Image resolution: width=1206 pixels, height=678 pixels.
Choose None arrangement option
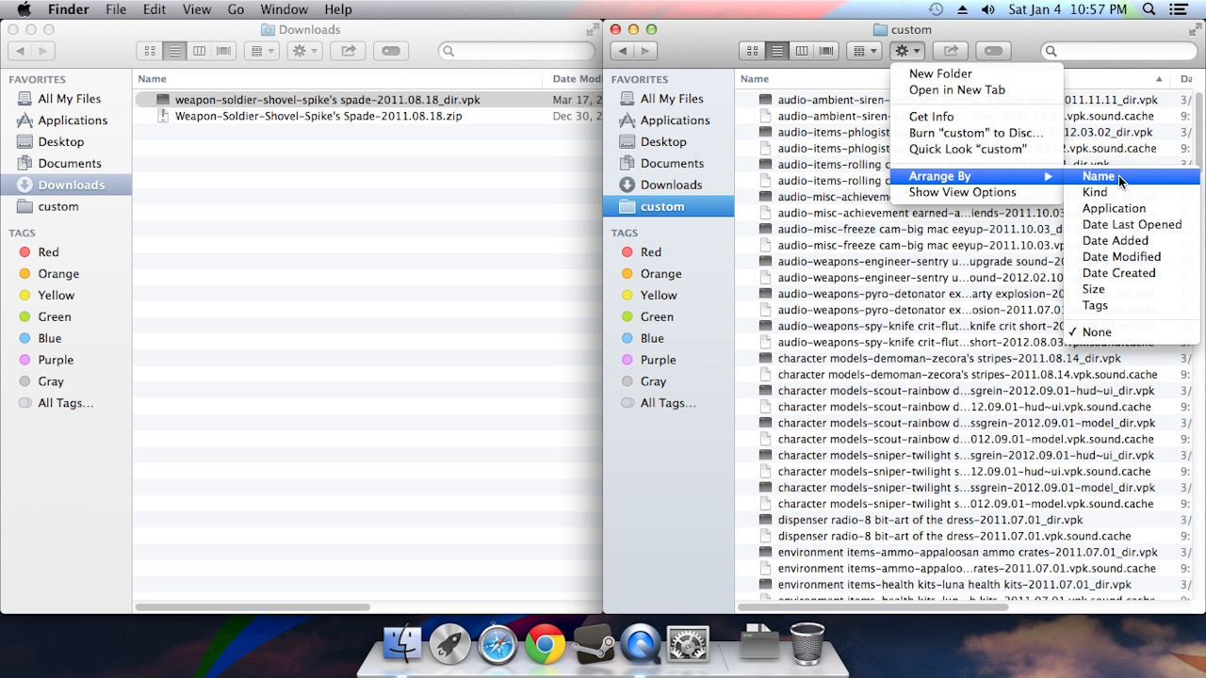(1097, 332)
